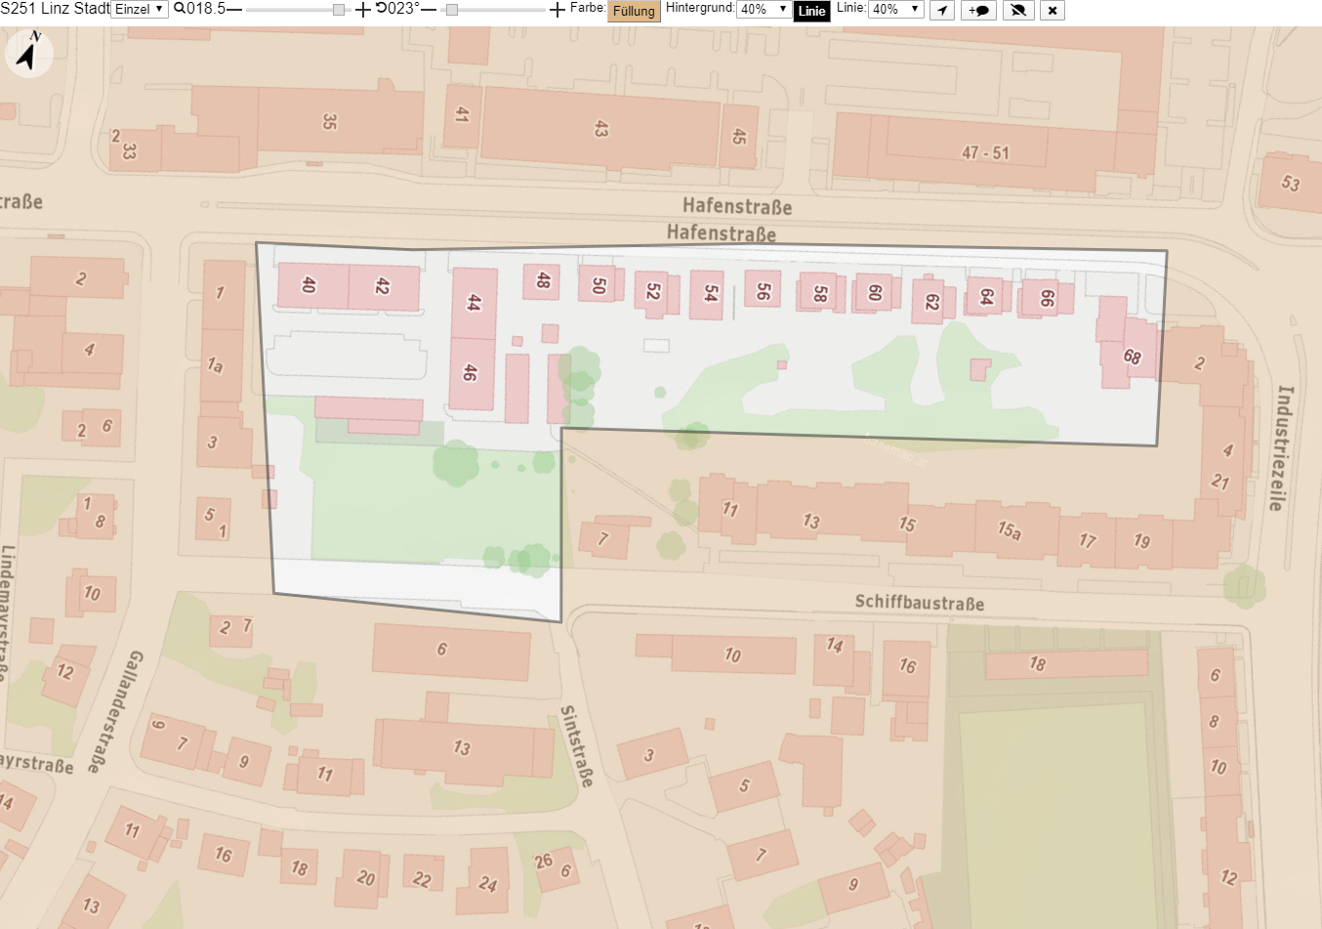The height and width of the screenshot is (929, 1322).
Task: Toggle the crossed-out eye hide icon
Action: coord(1018,11)
